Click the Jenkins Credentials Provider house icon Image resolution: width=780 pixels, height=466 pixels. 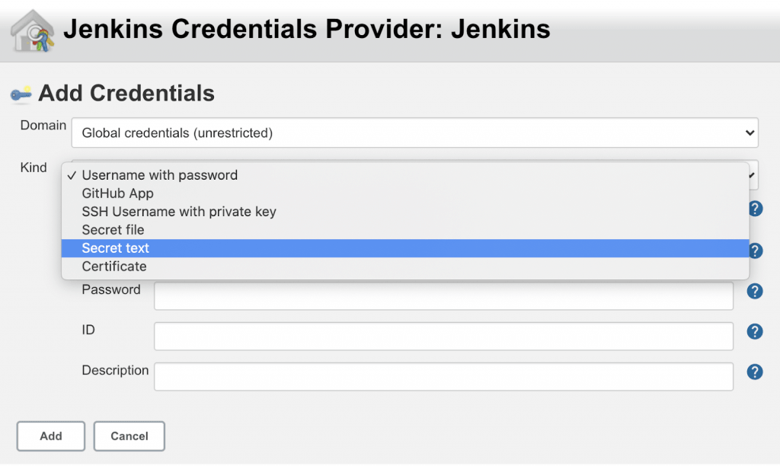[32, 30]
